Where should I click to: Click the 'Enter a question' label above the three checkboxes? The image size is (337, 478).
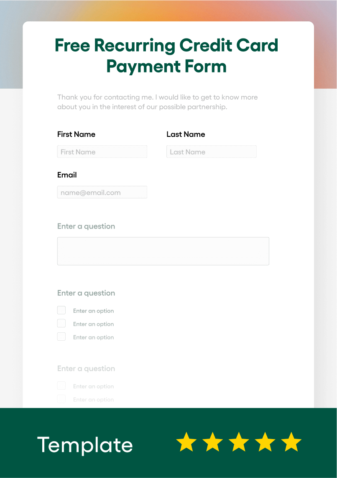pyautogui.click(x=86, y=293)
